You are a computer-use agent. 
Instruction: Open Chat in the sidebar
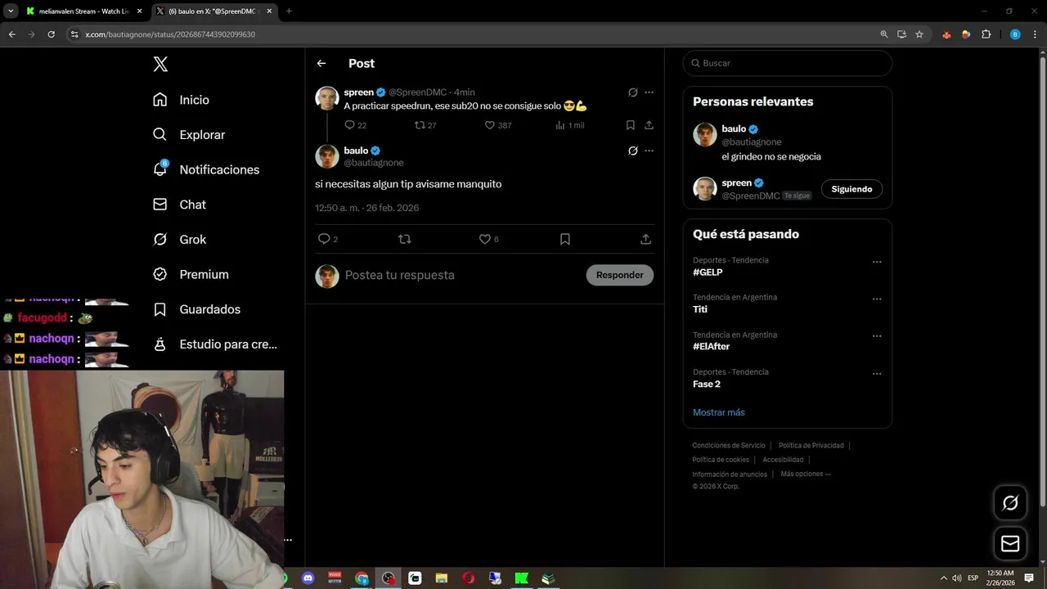pyautogui.click(x=179, y=205)
